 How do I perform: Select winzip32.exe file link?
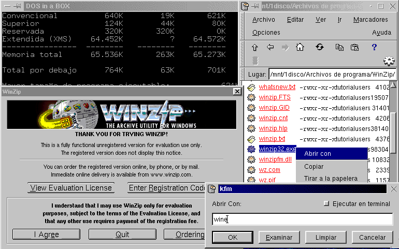[277, 149]
